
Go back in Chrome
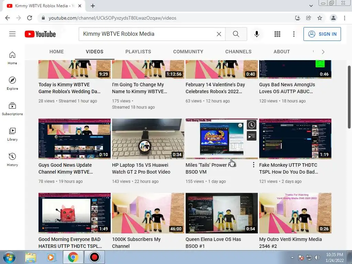coord(8,18)
